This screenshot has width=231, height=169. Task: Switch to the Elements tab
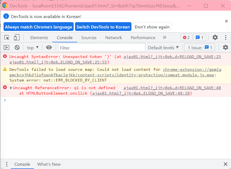point(39,38)
